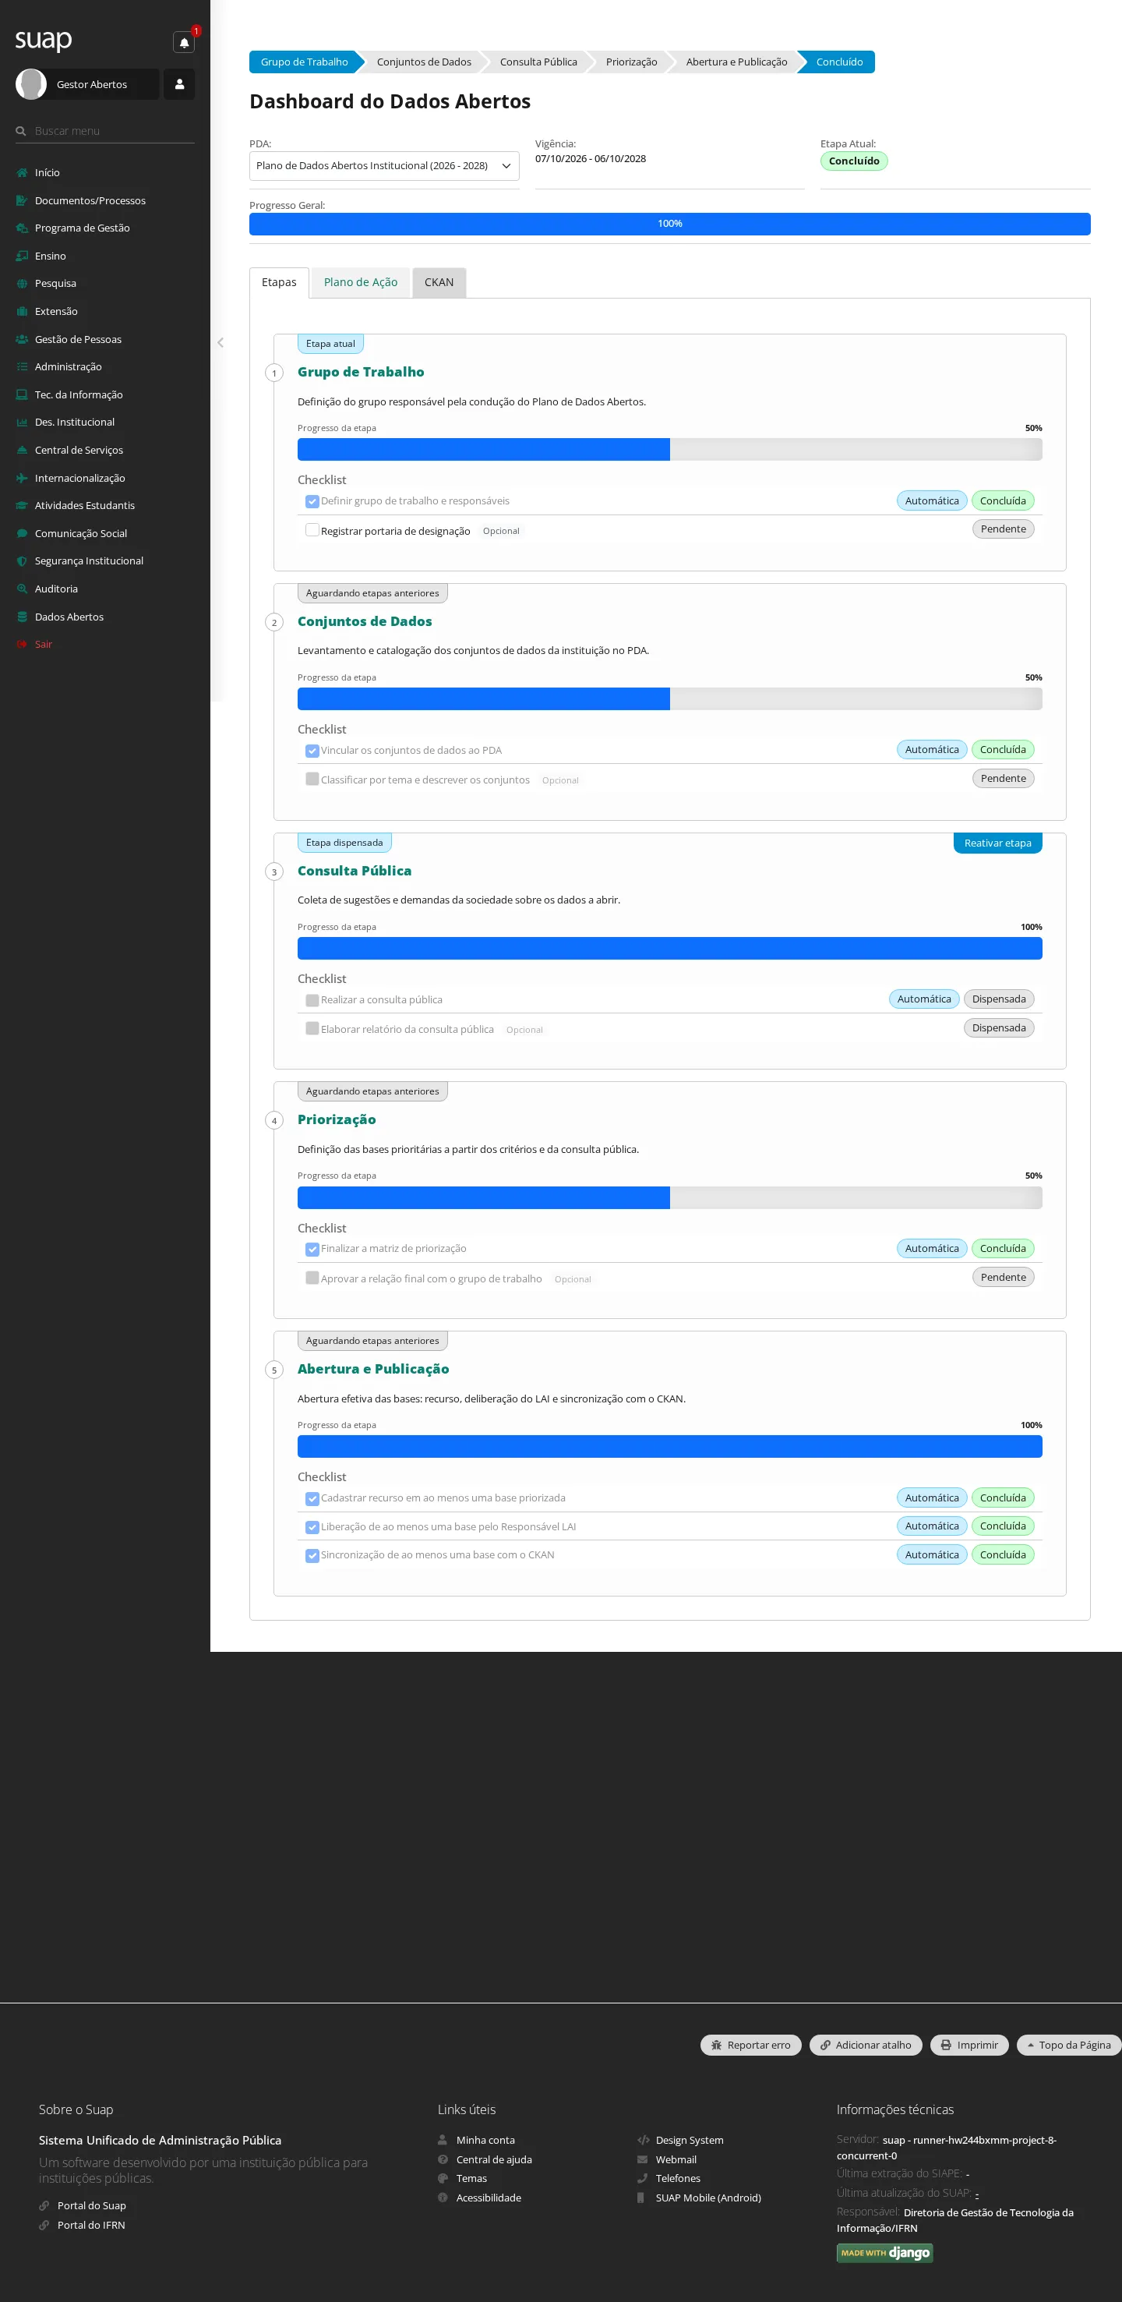Click the Conjuntos de Dados breadcrumb step
The image size is (1122, 2302).
425,62
